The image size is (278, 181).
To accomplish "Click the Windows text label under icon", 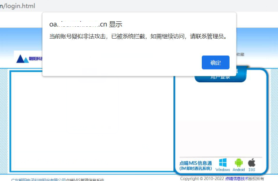I will coord(223,170).
